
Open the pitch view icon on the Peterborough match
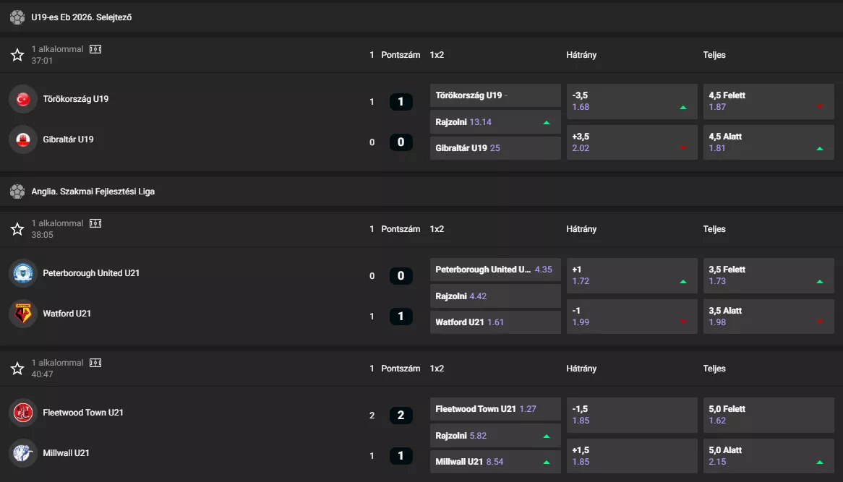[95, 223]
